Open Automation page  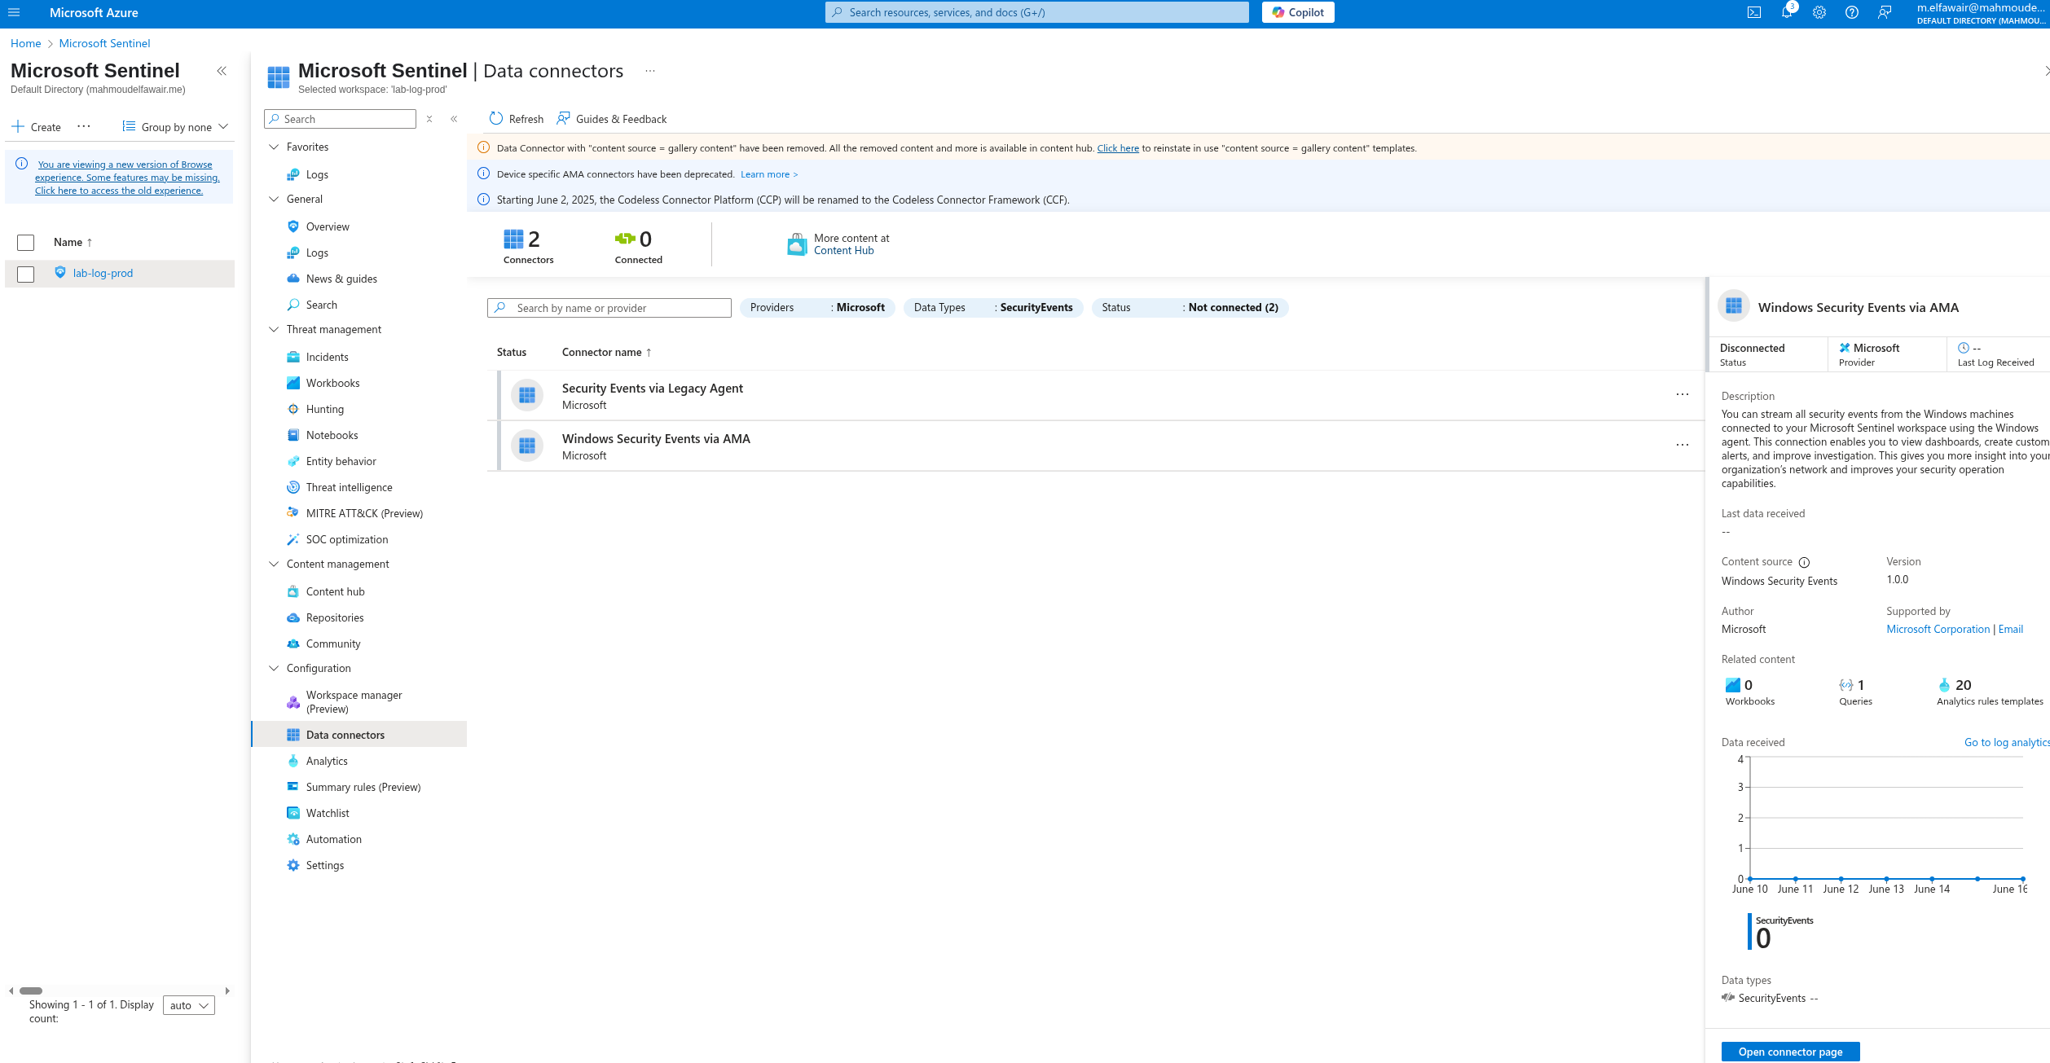[x=333, y=839]
